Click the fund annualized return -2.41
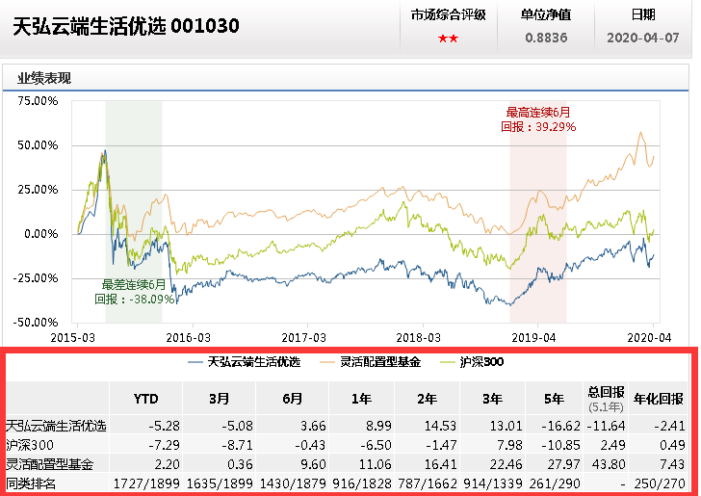The height and width of the screenshot is (496, 701). (x=669, y=426)
